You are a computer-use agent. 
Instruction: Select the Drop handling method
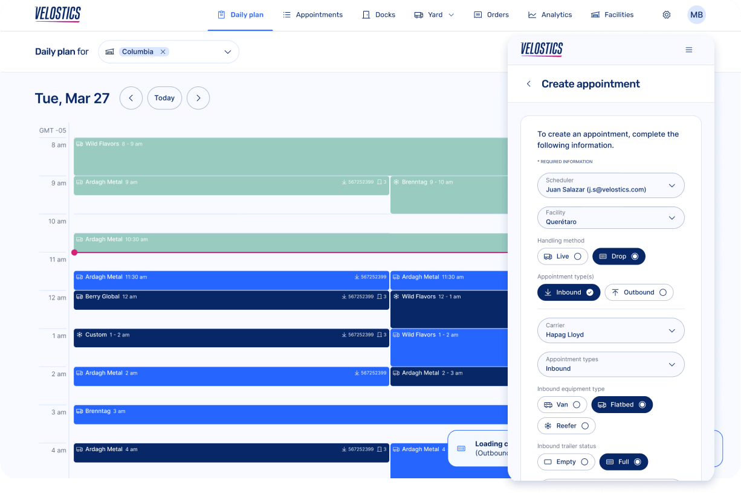pos(618,256)
